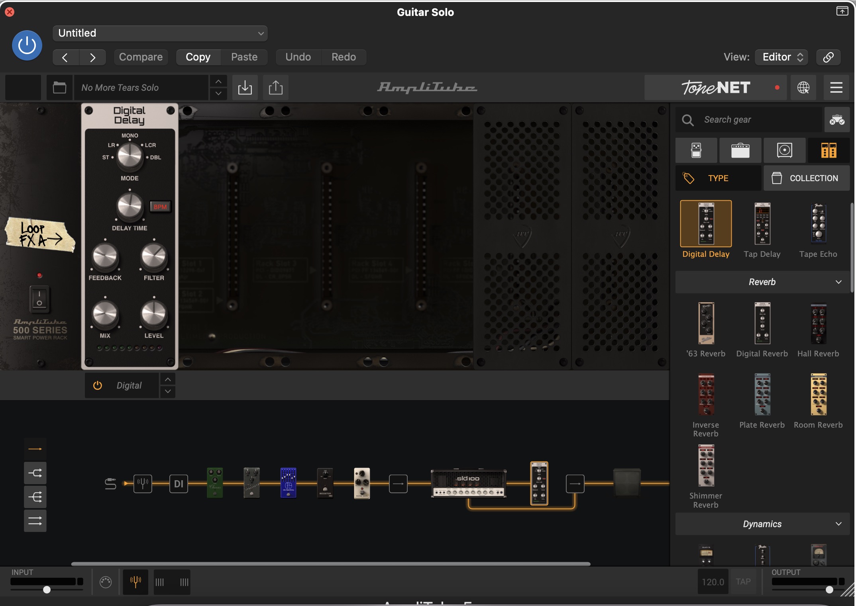Step preset down arrow beside preset name
Screen dimensions: 856x606
click(218, 94)
